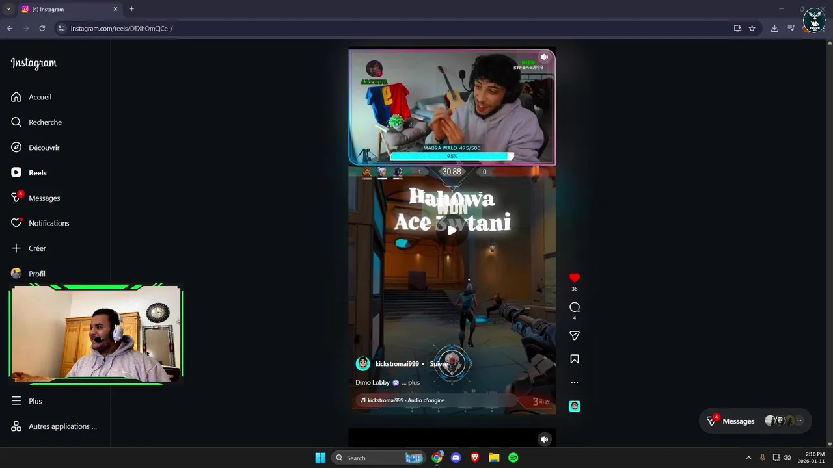Open File Explorer from taskbar
This screenshot has height=468, width=833.
point(494,458)
